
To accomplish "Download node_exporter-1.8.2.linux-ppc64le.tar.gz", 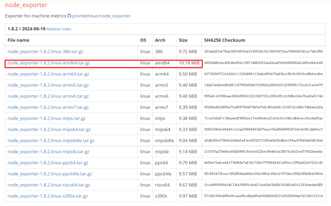I will pos(50,174).
